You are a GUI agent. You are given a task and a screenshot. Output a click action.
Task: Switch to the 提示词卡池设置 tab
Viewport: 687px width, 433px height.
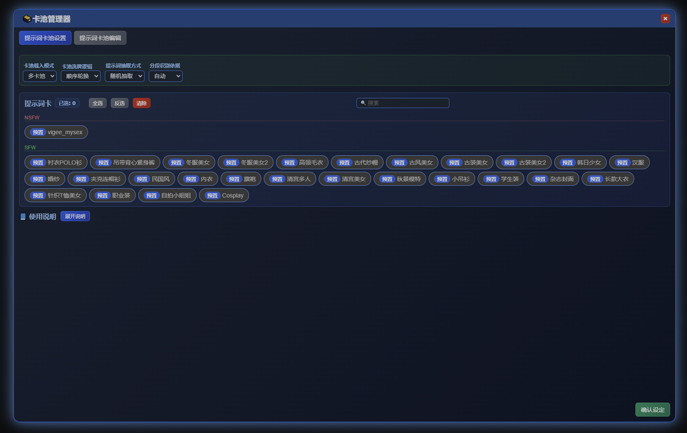(x=45, y=38)
